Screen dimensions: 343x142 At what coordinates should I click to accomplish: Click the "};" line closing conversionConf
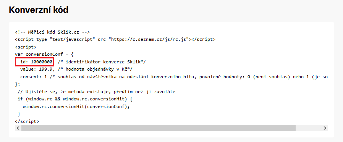coord(18,84)
